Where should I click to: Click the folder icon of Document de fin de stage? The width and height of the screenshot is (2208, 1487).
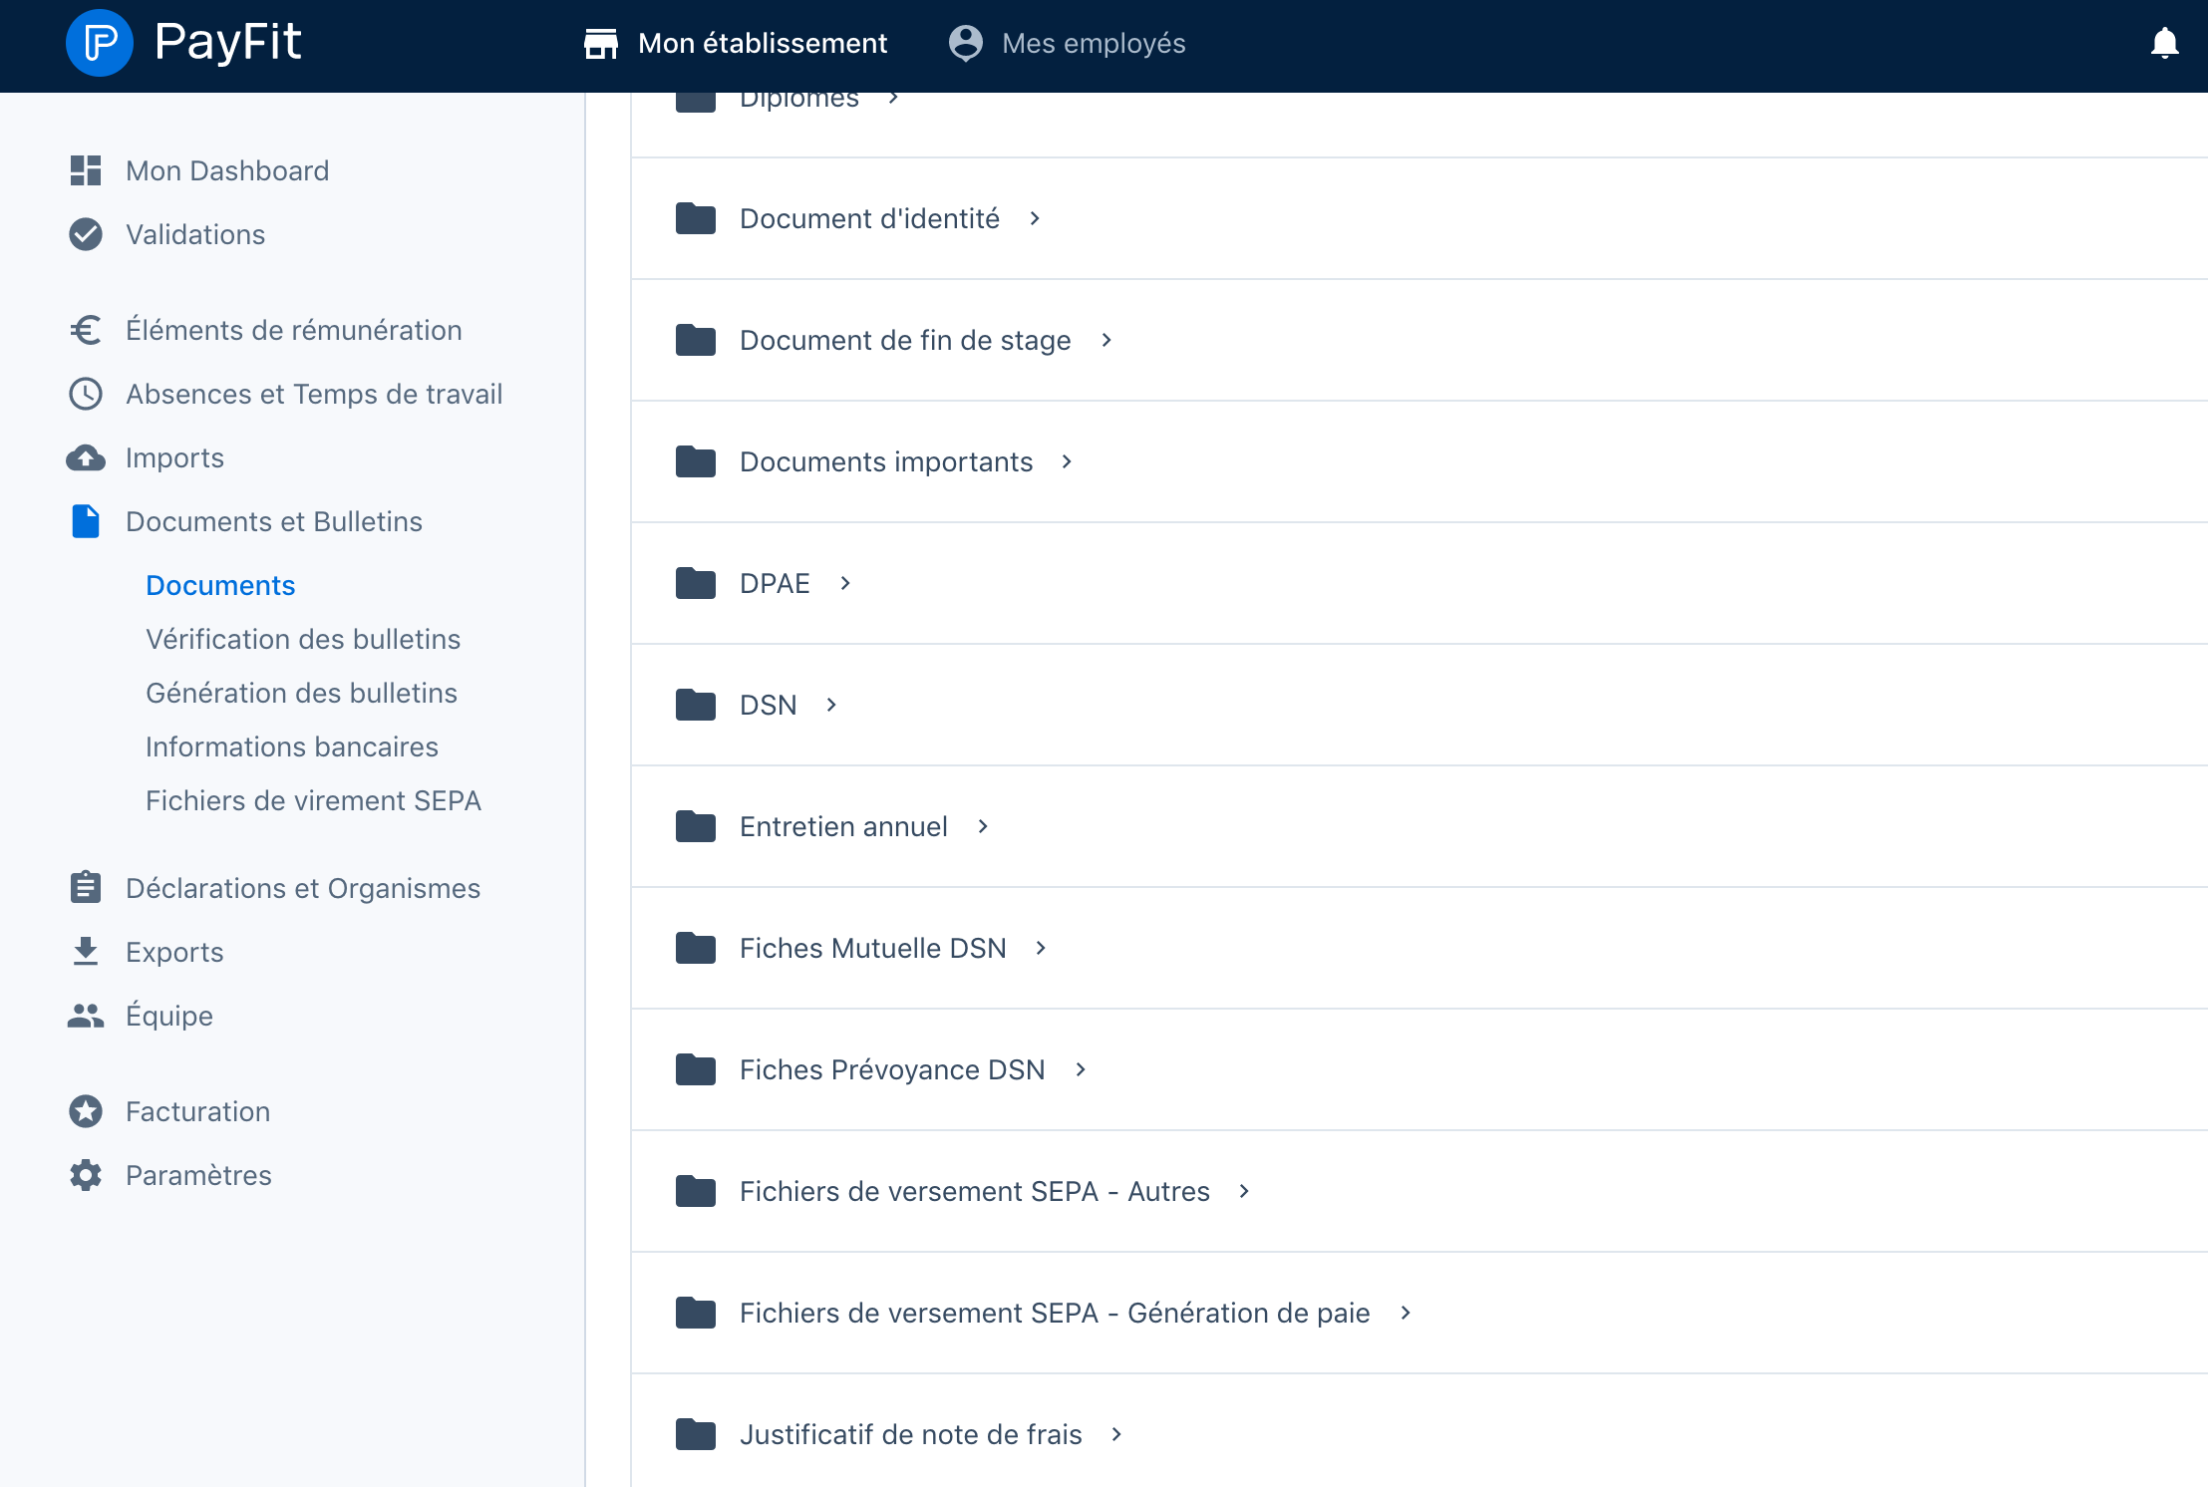coord(696,340)
